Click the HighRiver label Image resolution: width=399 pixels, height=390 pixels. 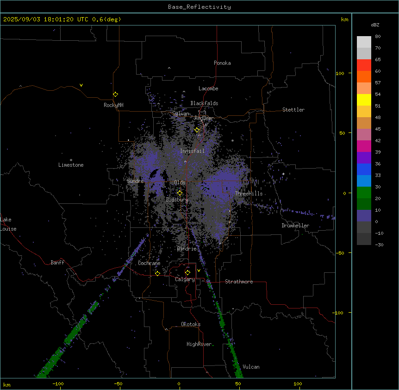point(199,344)
